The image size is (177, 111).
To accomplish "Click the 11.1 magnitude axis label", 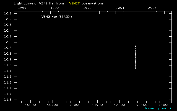I will (x=8, y=71).
